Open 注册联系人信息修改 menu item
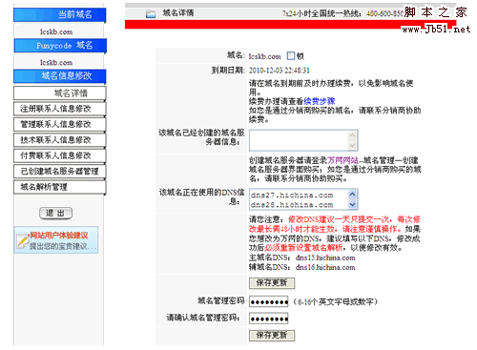The image size is (477, 350). coord(60,109)
